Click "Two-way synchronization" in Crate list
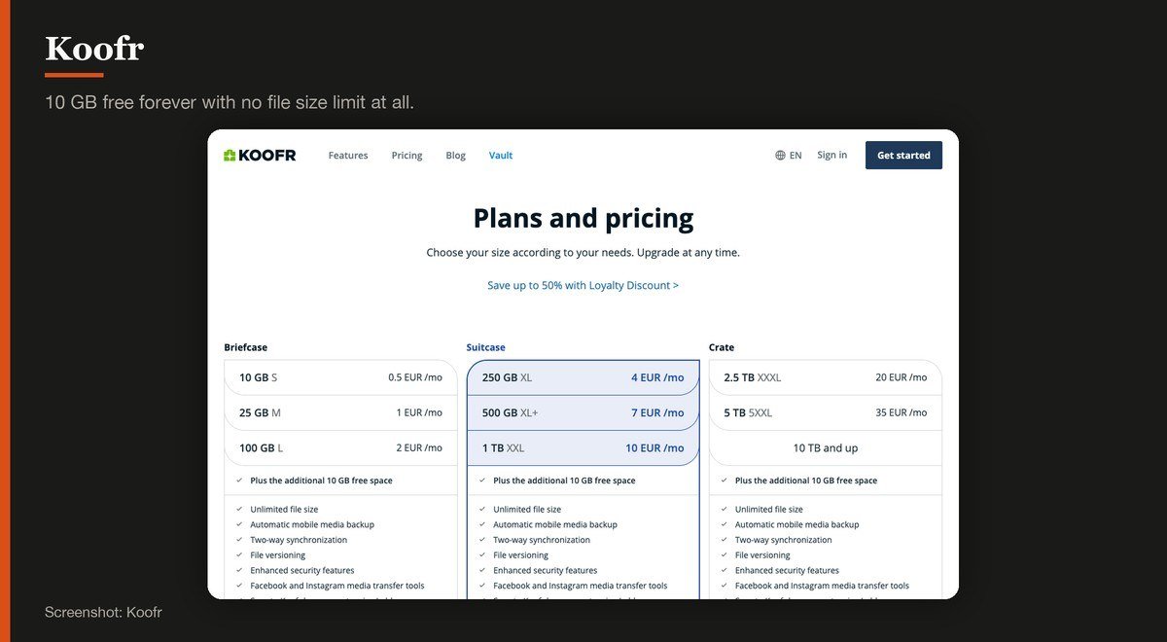The width and height of the screenshot is (1167, 642). (784, 540)
